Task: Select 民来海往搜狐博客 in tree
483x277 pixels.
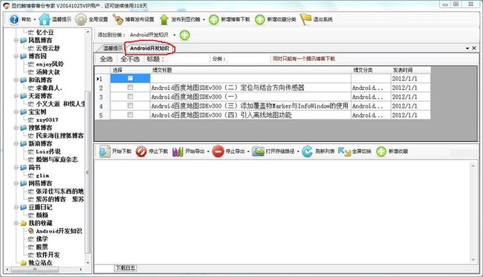Action: (59, 135)
